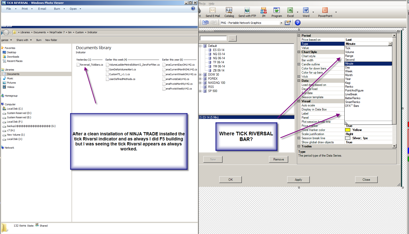Image resolution: width=409 pixels, height=234 pixels.
Task: Select Tick in the Type list
Action: click(x=368, y=48)
